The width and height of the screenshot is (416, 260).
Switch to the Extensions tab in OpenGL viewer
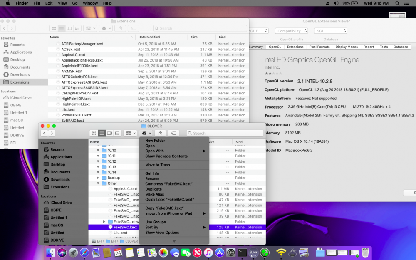coord(295,47)
